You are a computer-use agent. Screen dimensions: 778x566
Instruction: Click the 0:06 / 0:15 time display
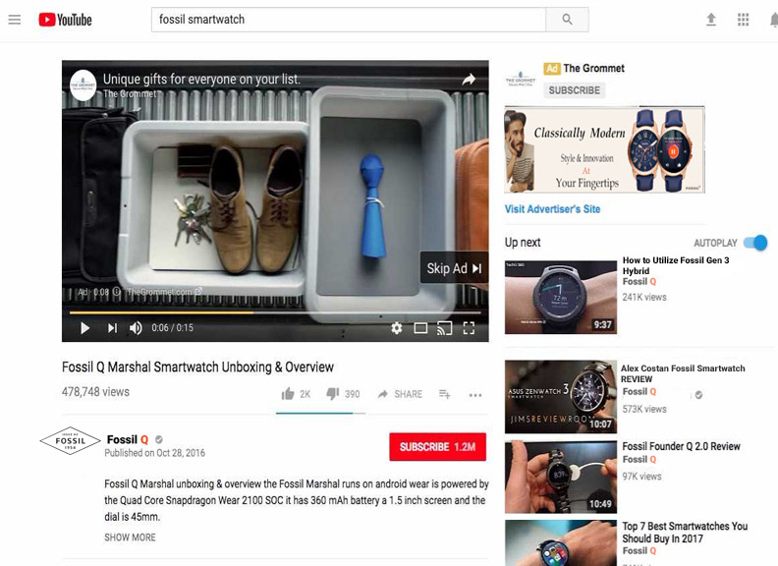click(172, 327)
